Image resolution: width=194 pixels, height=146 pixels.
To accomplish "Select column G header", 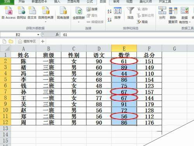I will pyautogui.click(x=174, y=49).
